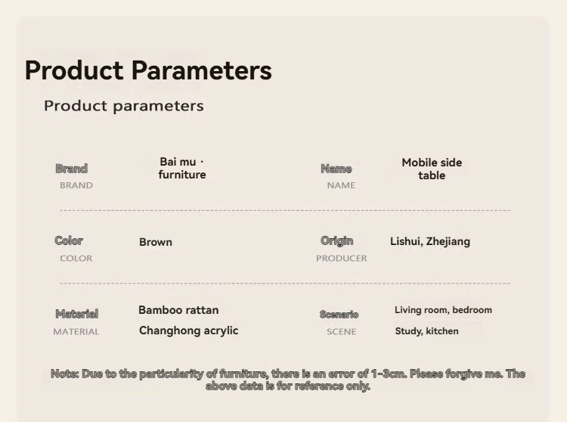Select the bold "Name" label
567x422 pixels.
[x=336, y=169]
